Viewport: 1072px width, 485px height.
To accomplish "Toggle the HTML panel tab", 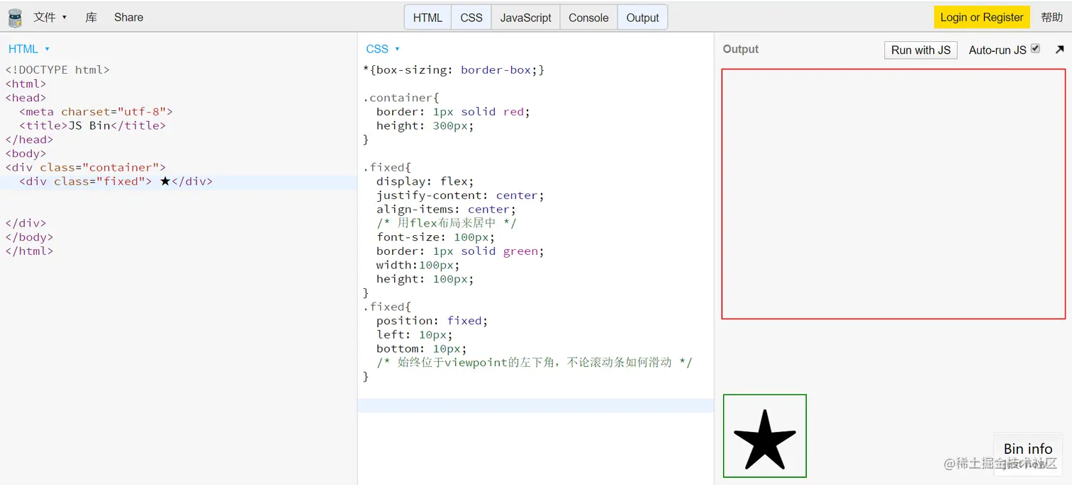I will pos(428,18).
